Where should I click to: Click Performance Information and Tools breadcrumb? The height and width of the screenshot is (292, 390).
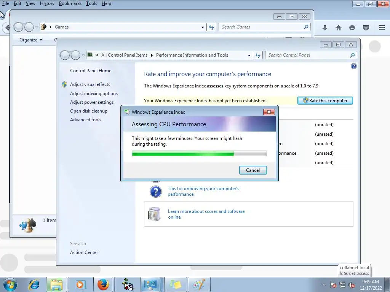click(192, 55)
